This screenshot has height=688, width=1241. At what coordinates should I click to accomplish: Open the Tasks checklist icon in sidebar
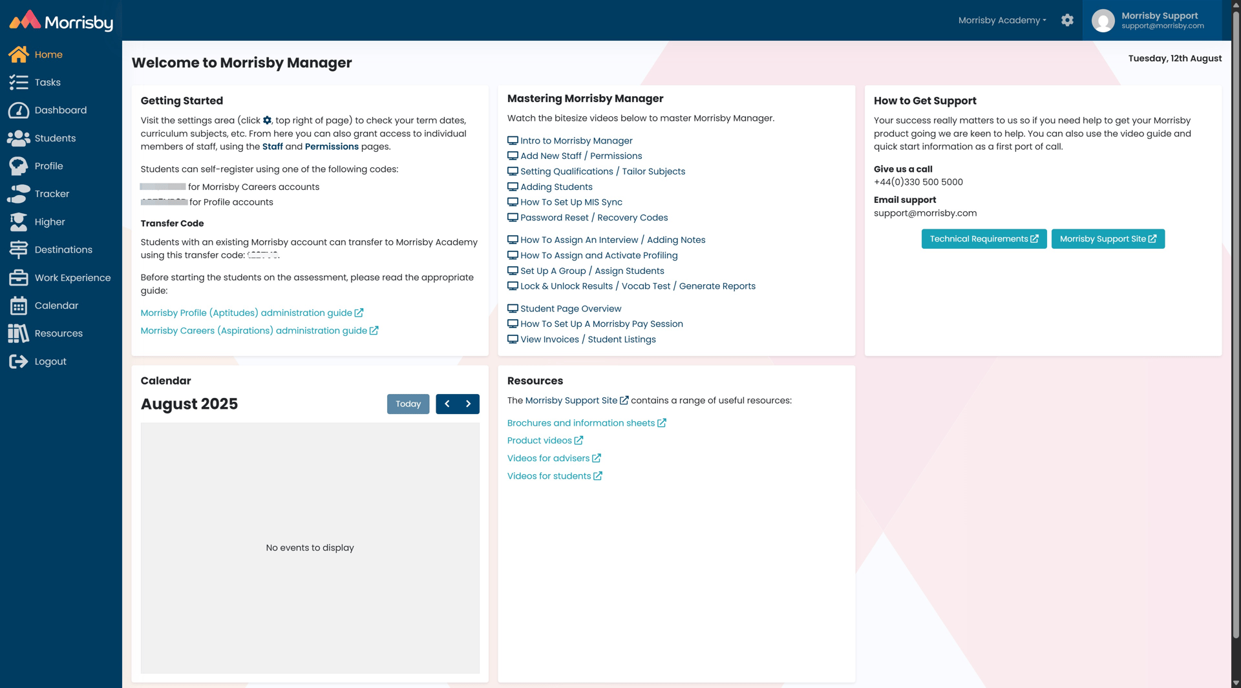[x=18, y=82]
